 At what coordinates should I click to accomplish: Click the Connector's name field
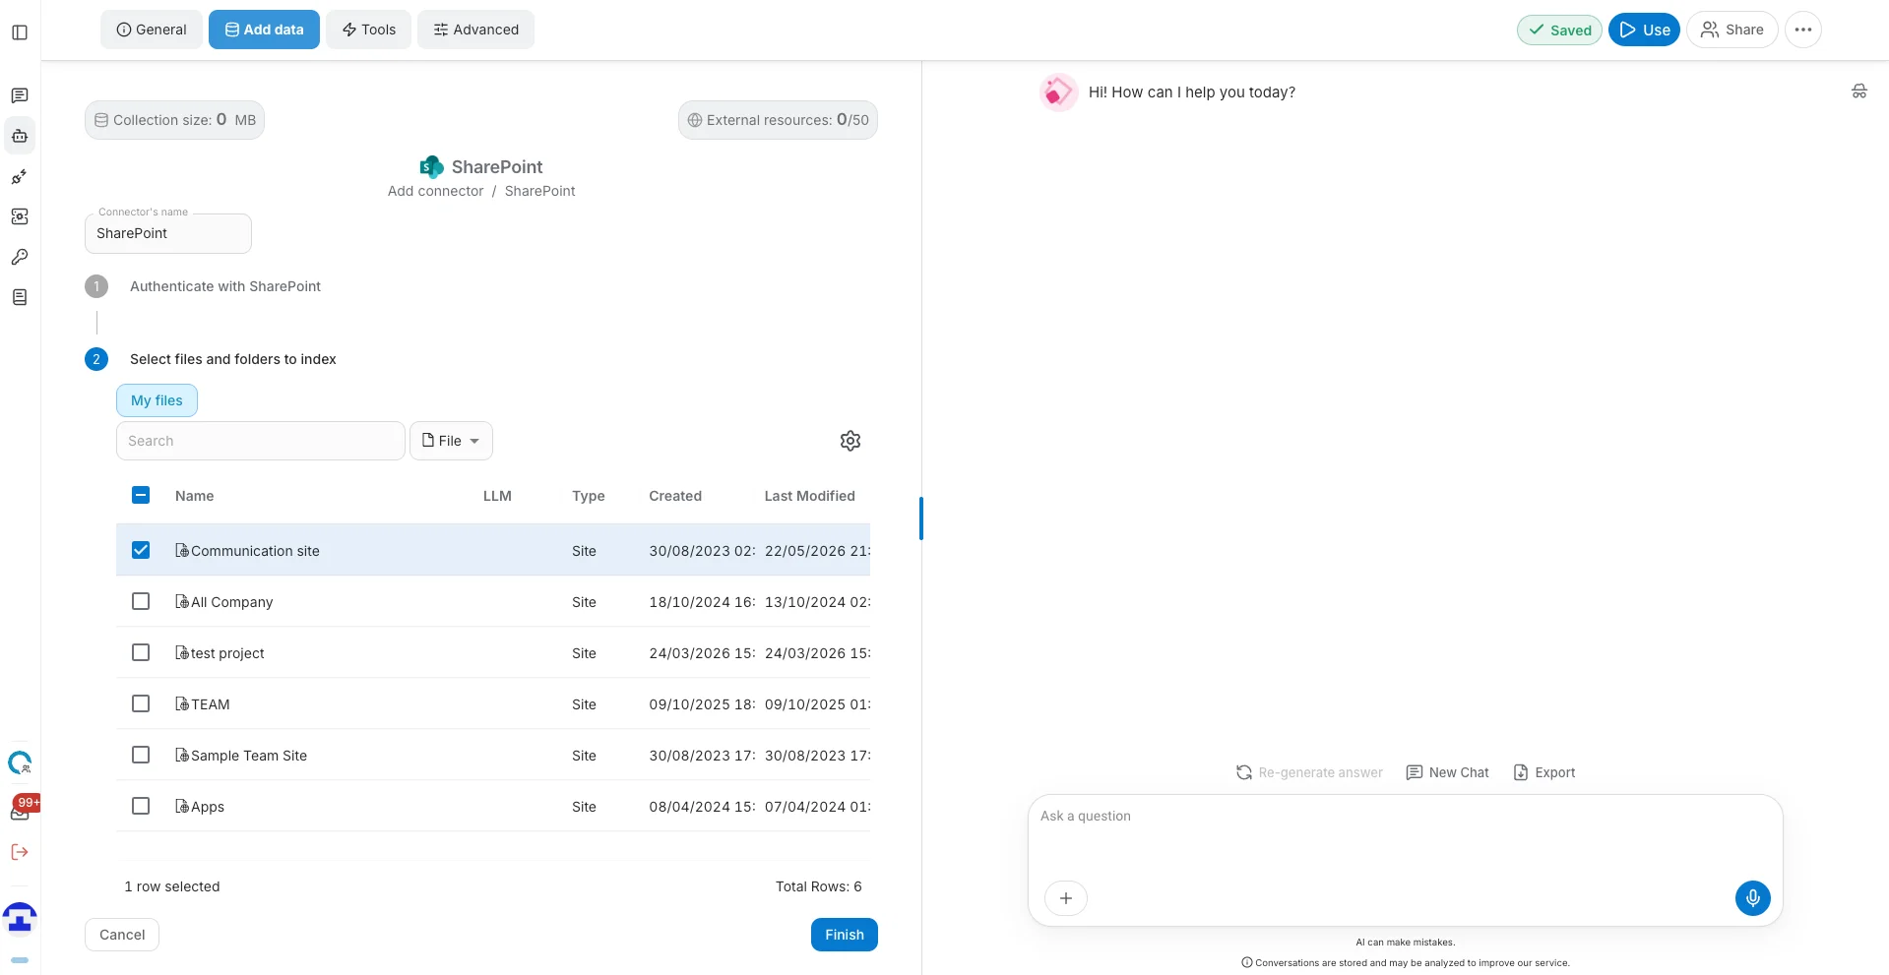168,233
